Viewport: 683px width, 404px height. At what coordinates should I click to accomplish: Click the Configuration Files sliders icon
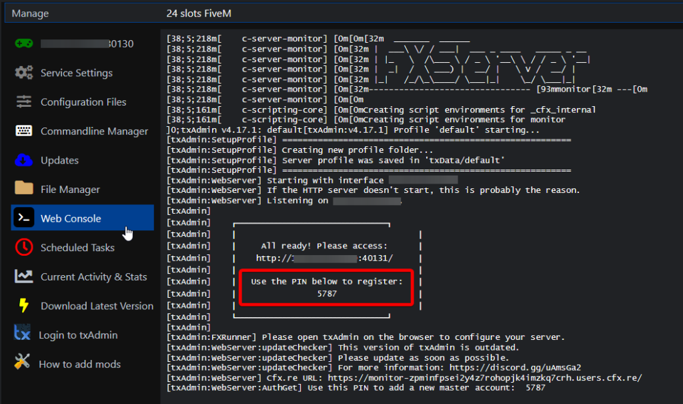pyautogui.click(x=23, y=102)
